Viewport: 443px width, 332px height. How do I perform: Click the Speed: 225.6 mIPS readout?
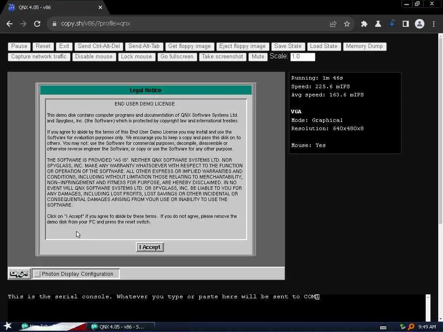(x=321, y=86)
